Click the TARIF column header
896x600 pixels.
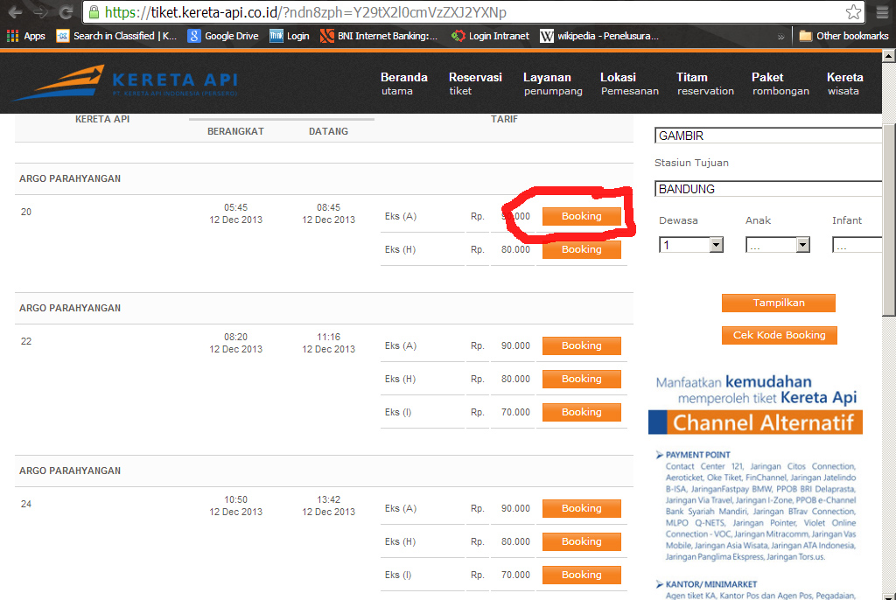coord(504,119)
